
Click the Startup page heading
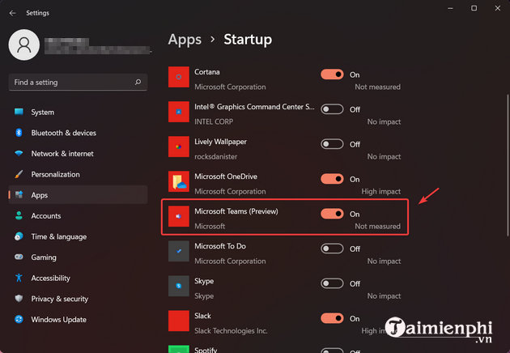248,40
